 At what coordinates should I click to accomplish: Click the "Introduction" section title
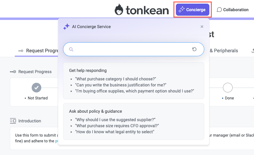tap(30, 121)
